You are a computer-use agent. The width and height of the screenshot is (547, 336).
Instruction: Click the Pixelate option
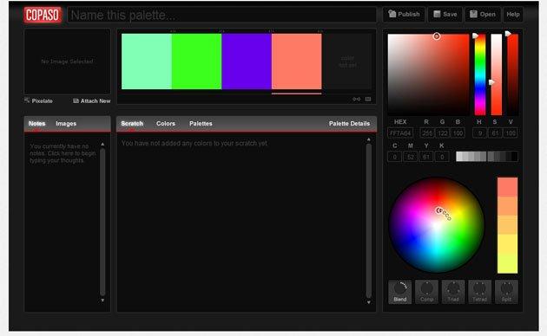pyautogui.click(x=39, y=100)
